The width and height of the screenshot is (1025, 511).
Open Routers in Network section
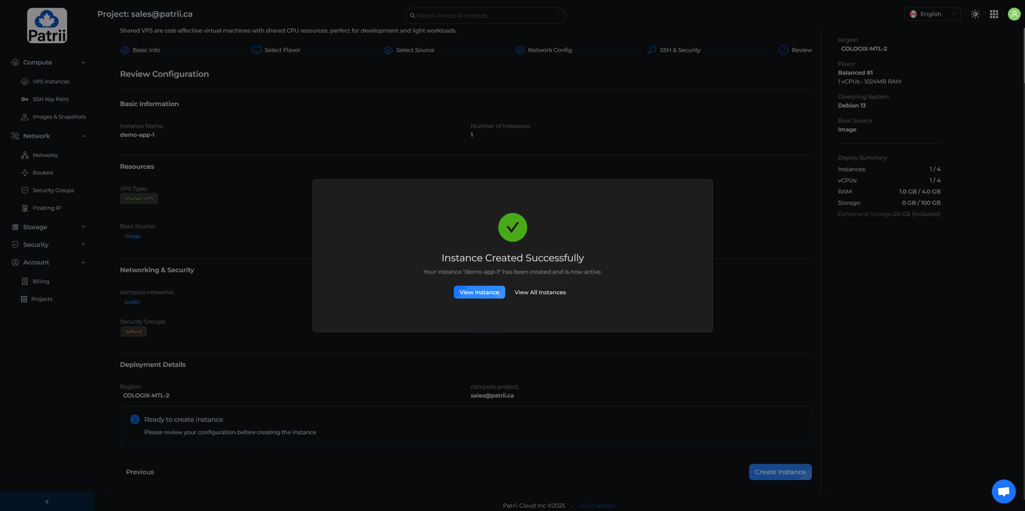[43, 173]
